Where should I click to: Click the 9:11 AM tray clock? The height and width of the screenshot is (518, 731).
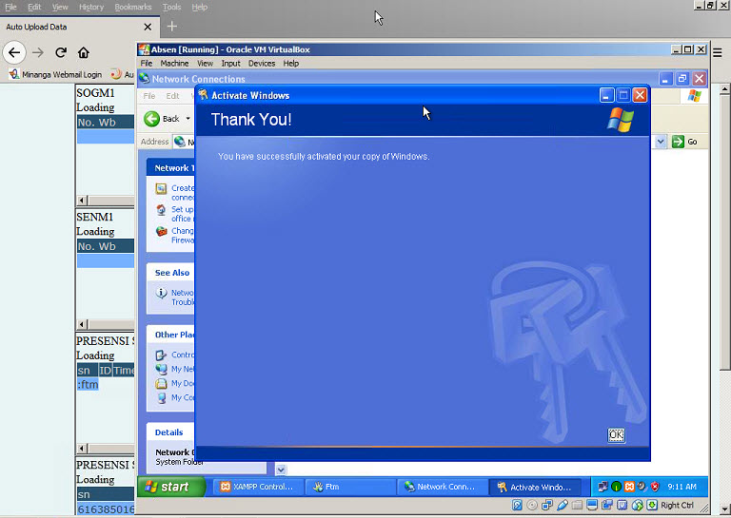coord(682,487)
